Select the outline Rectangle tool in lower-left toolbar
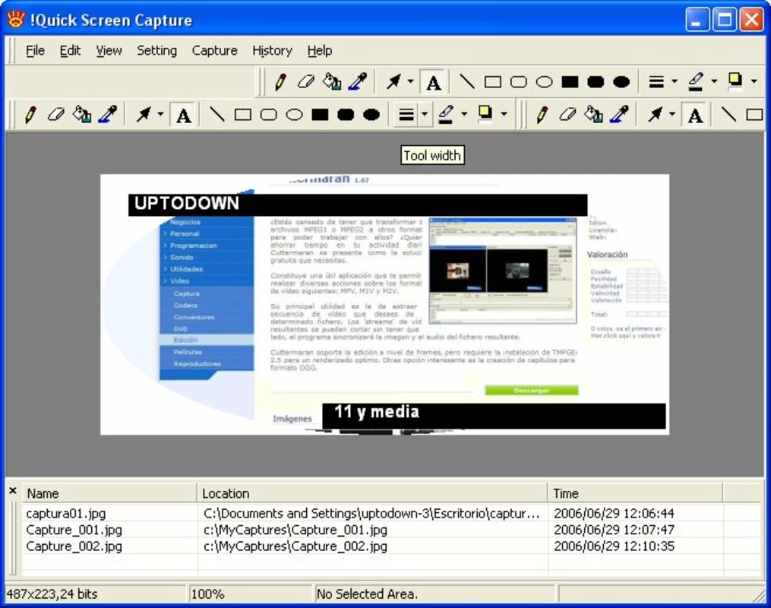Image resolution: width=771 pixels, height=608 pixels. pyautogui.click(x=243, y=115)
